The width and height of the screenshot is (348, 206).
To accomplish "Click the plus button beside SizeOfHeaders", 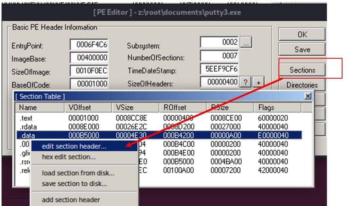I will pyautogui.click(x=259, y=82).
